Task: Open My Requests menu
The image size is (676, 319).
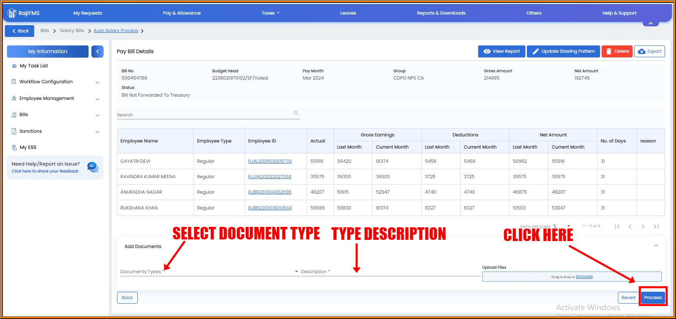Action: [x=88, y=13]
